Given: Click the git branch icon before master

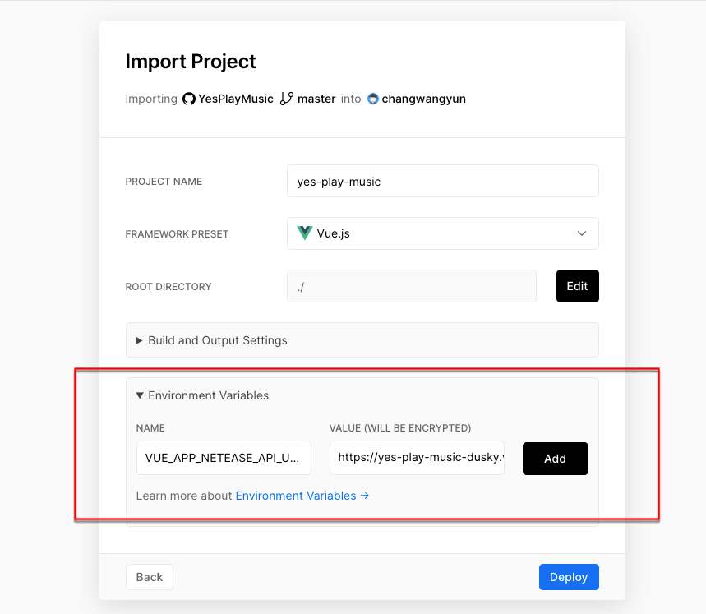Looking at the screenshot, I should (x=287, y=99).
